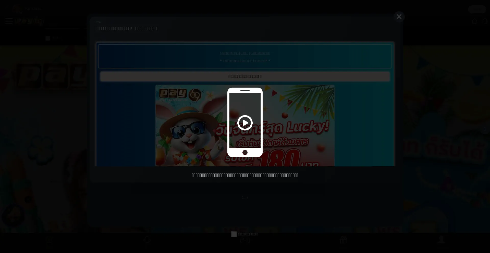Click the popup page indicator 1/1

tap(245, 198)
